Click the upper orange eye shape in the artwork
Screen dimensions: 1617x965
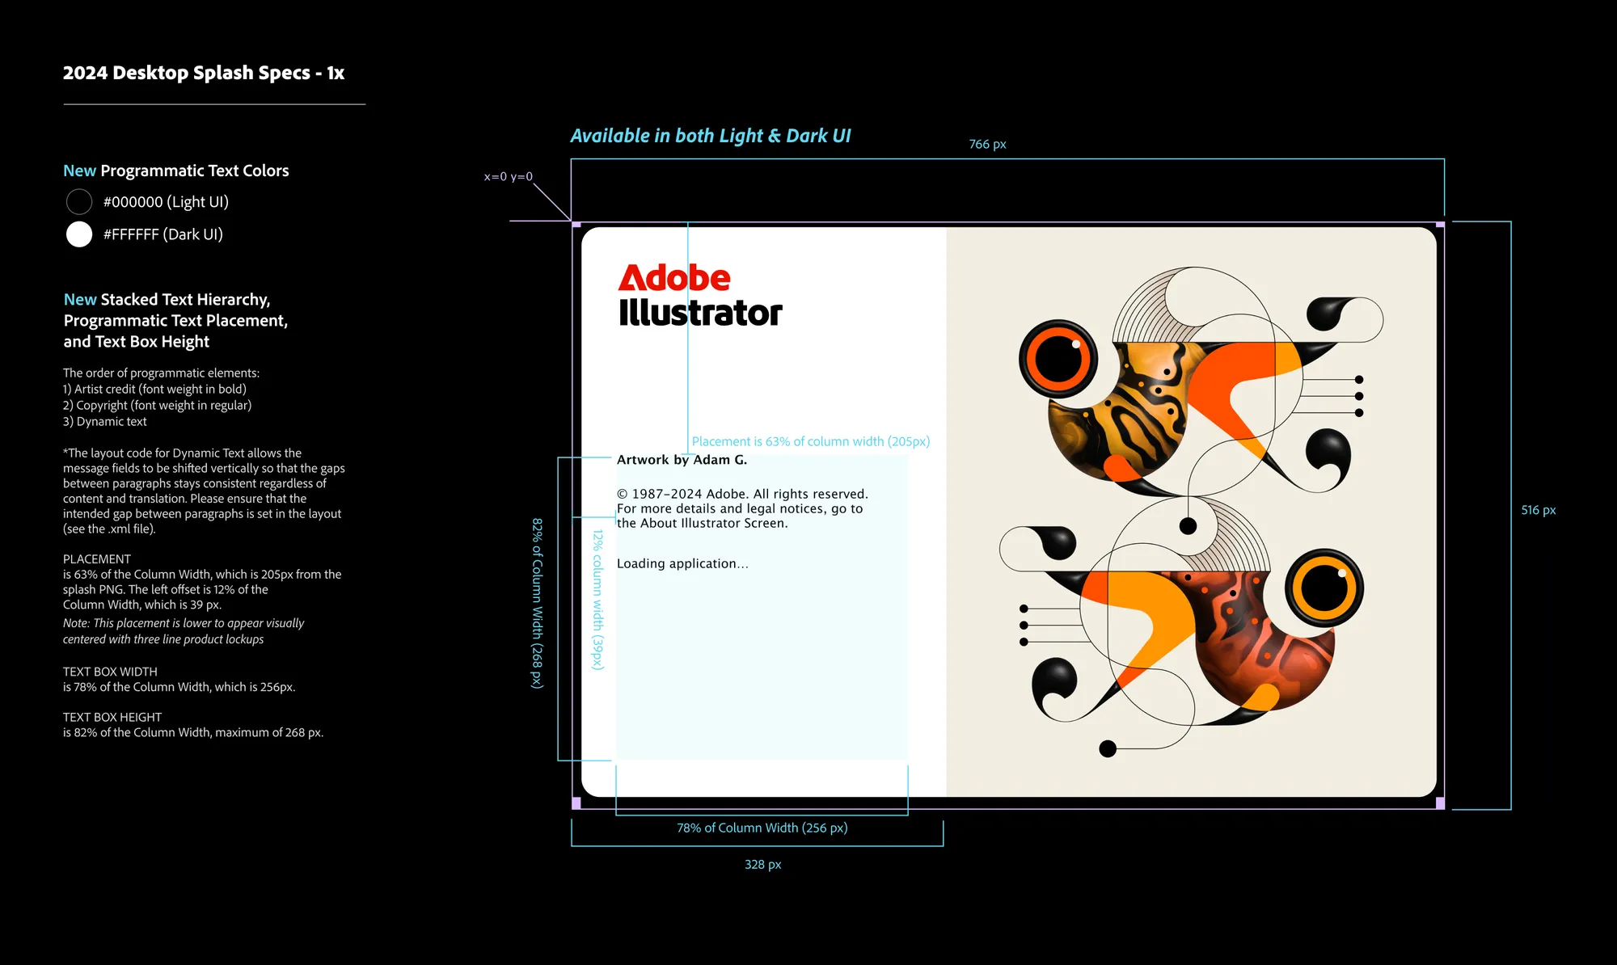click(x=1058, y=359)
